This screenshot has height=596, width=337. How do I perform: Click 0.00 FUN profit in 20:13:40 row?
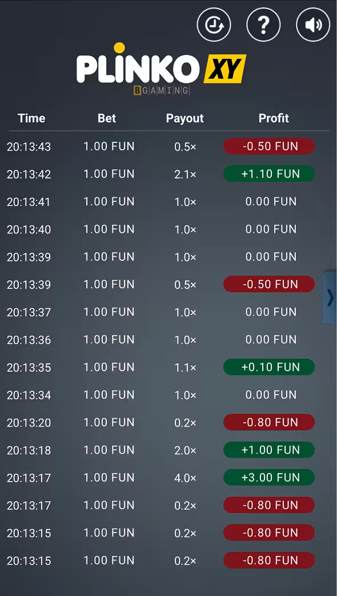coord(271,229)
